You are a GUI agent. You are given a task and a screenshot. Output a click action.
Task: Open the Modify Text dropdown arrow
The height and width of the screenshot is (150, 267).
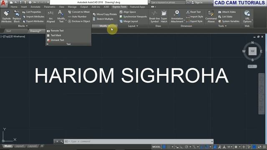pyautogui.click(x=66, y=20)
